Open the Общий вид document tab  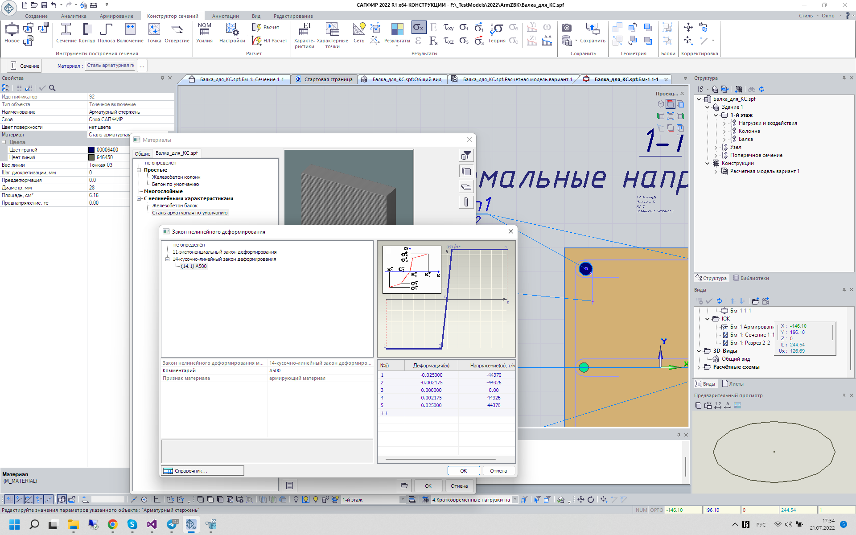click(x=406, y=79)
